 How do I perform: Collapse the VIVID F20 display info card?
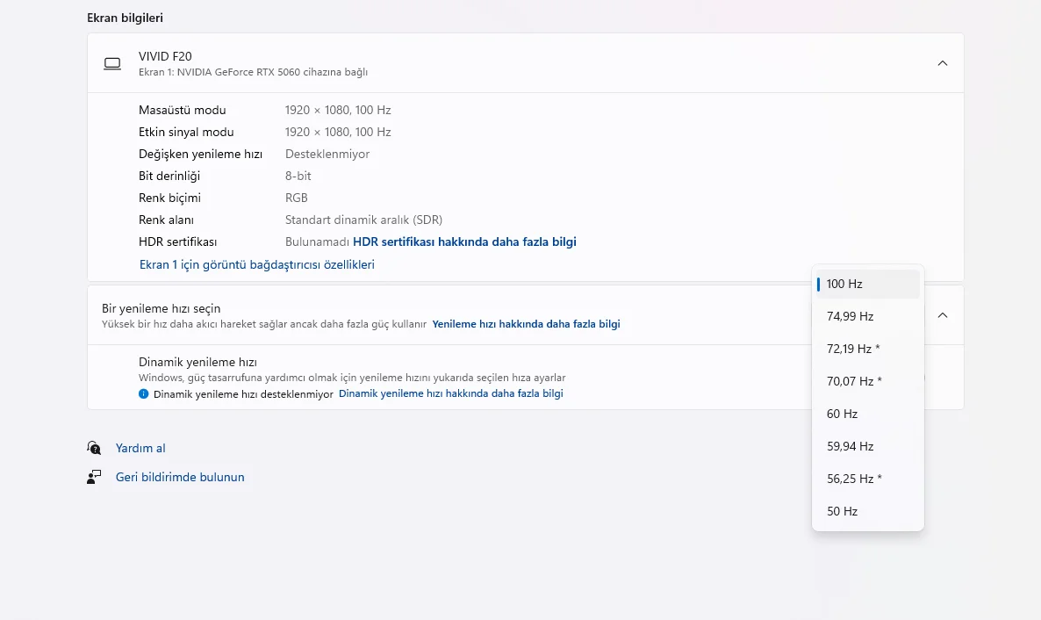942,63
